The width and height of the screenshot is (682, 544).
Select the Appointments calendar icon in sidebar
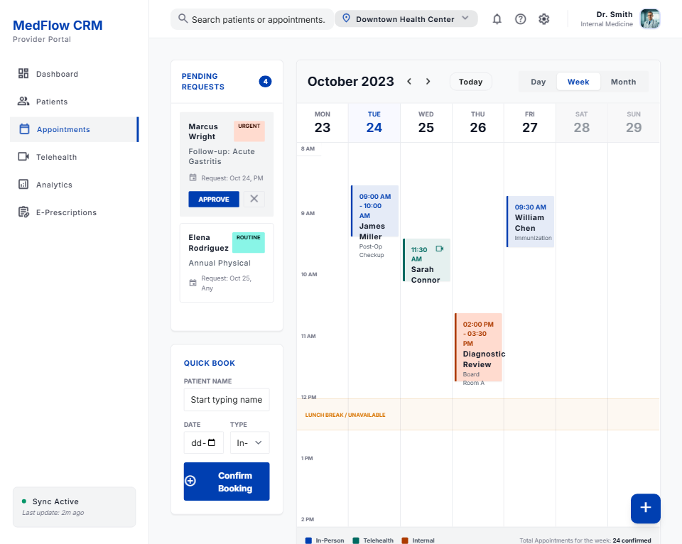pos(24,129)
